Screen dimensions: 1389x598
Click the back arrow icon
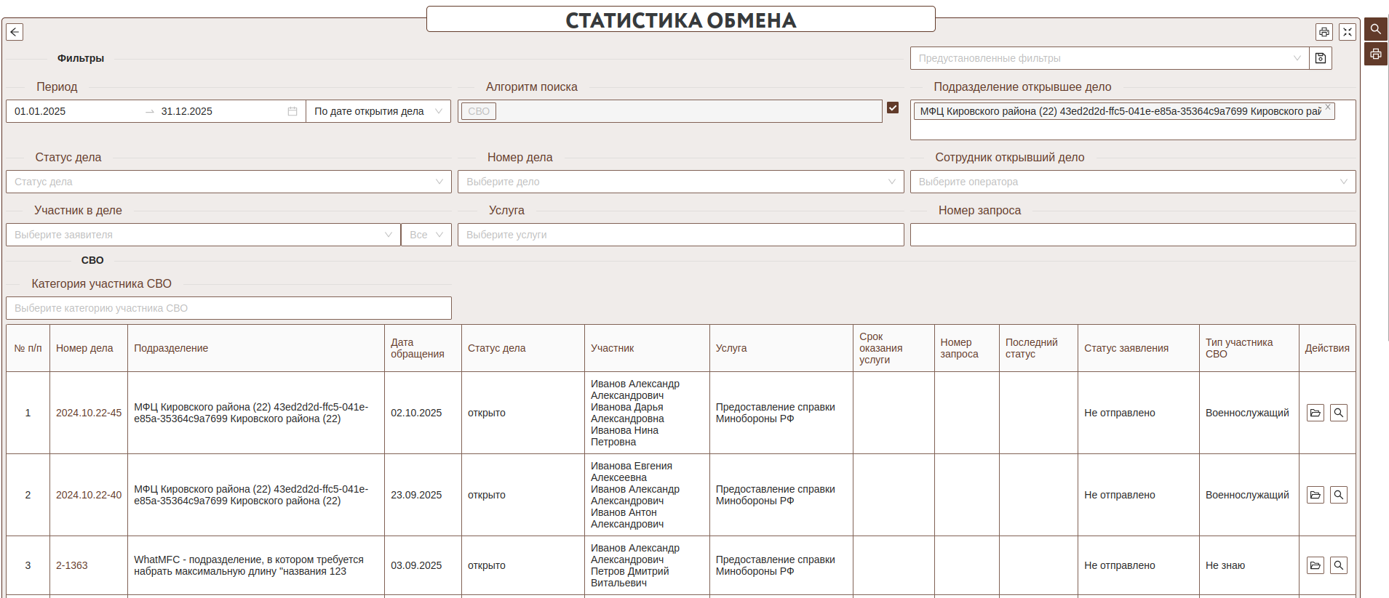15,32
